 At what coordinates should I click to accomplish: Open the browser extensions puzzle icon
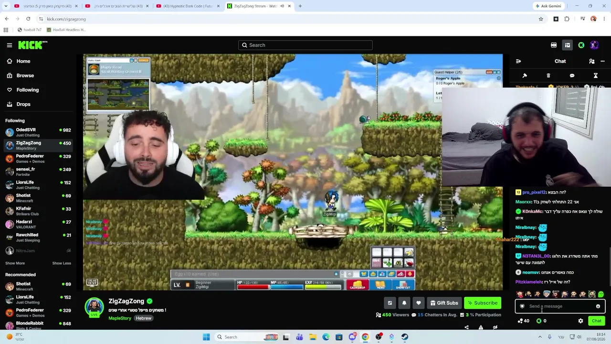point(567,19)
